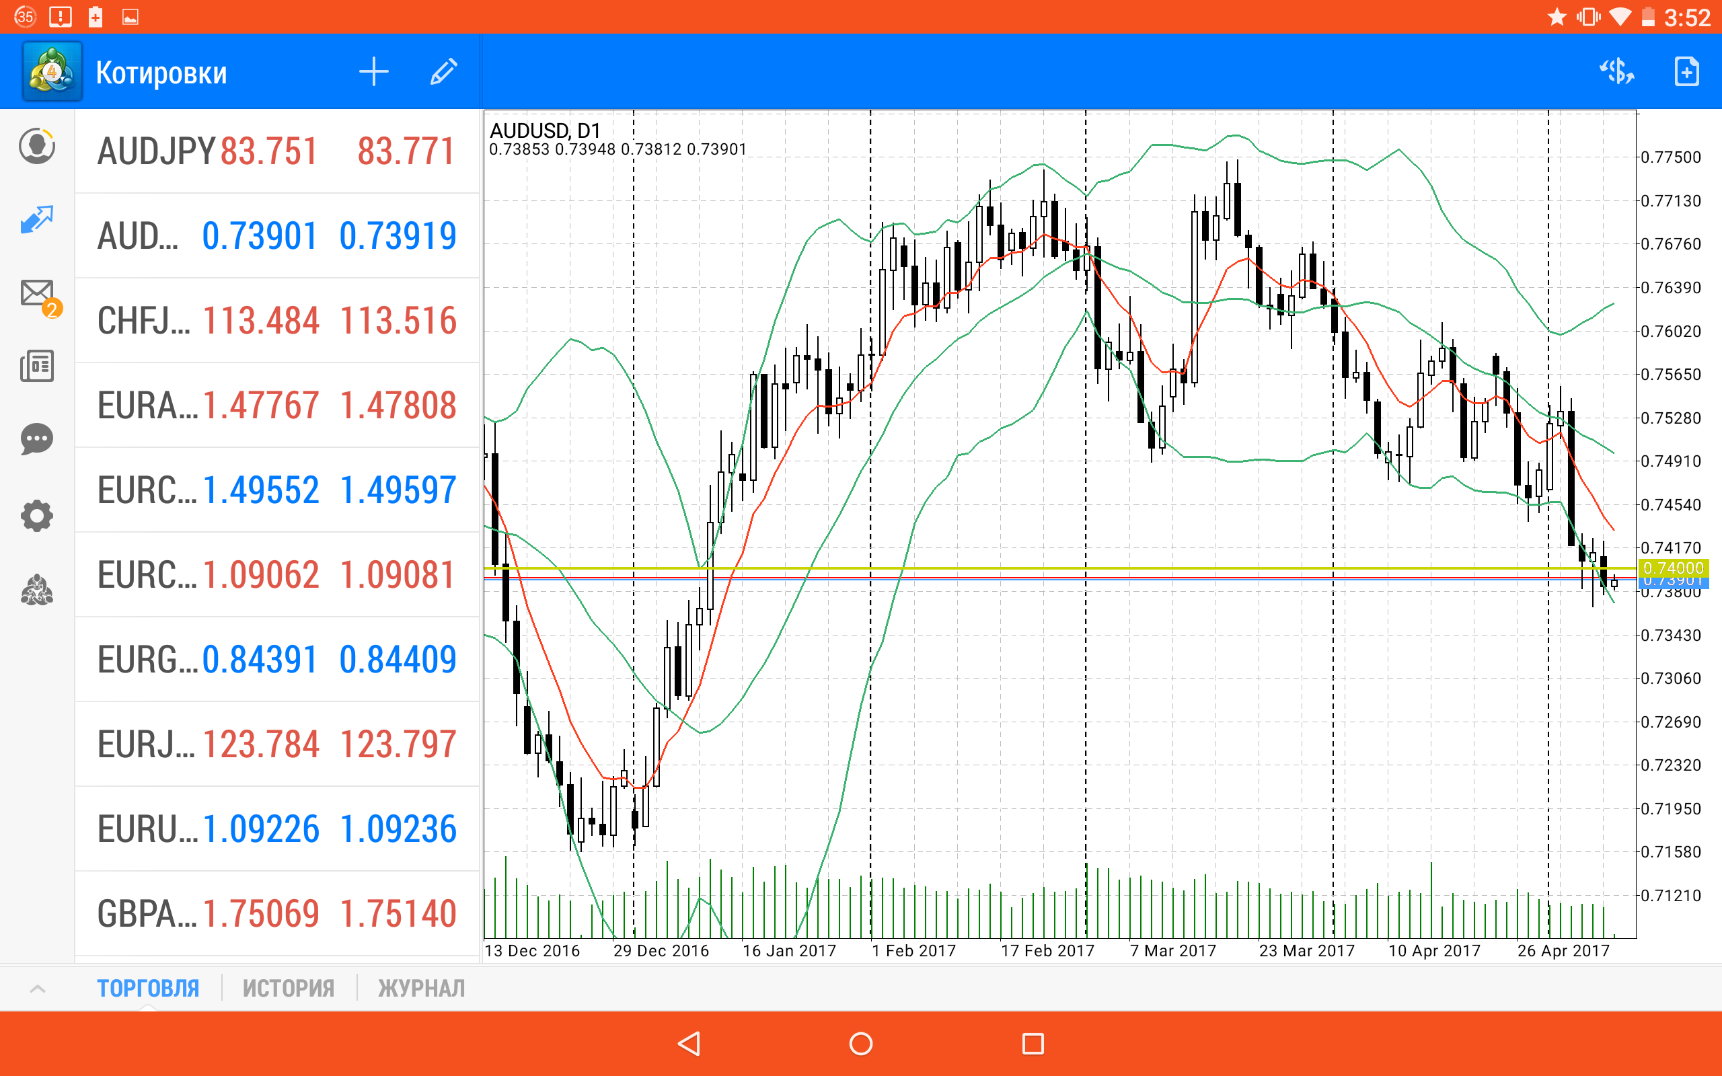This screenshot has width=1722, height=1076.
Task: Select the EURG... row at 0.84391
Action: [277, 659]
